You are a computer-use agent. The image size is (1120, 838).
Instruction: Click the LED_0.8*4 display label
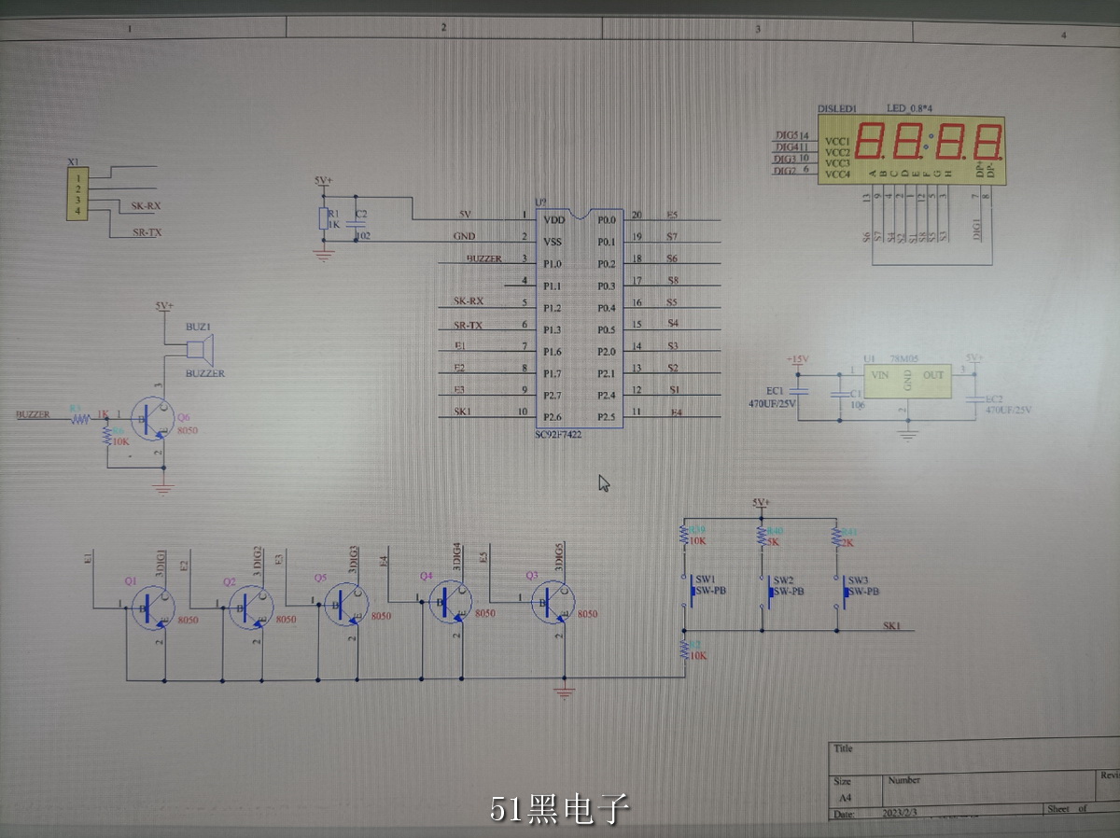click(x=910, y=108)
